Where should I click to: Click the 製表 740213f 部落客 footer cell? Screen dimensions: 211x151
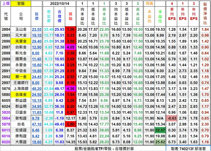coord(188,149)
